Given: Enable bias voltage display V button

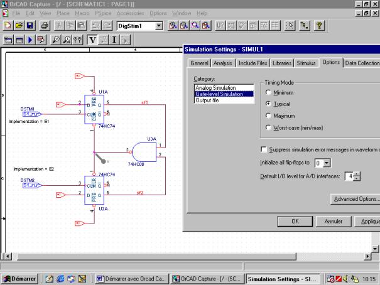Looking at the screenshot, I should pyautogui.click(x=92, y=40).
